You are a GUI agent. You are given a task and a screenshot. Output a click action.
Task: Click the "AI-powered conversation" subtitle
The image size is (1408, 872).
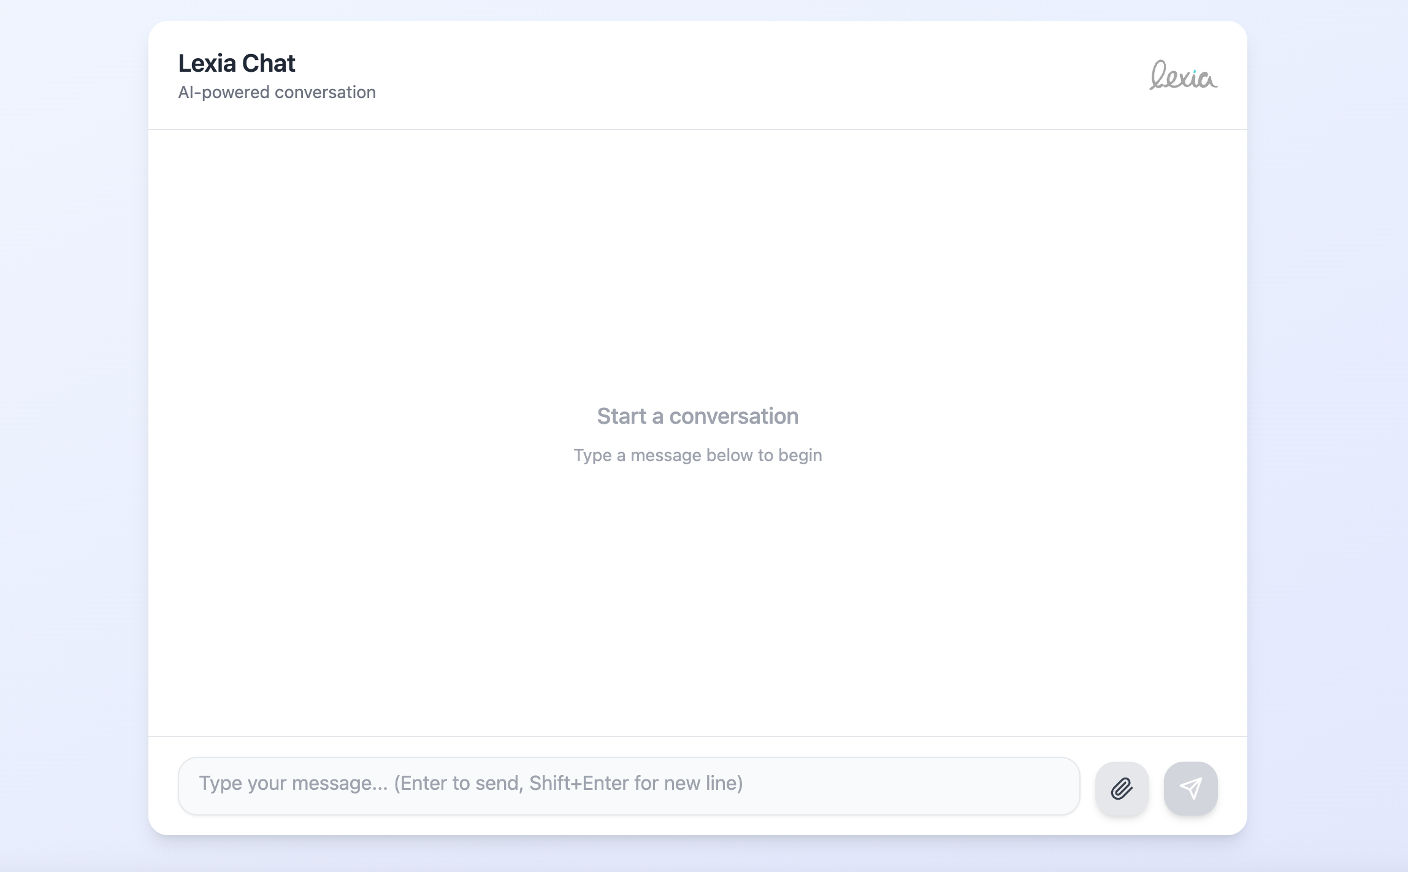(277, 92)
